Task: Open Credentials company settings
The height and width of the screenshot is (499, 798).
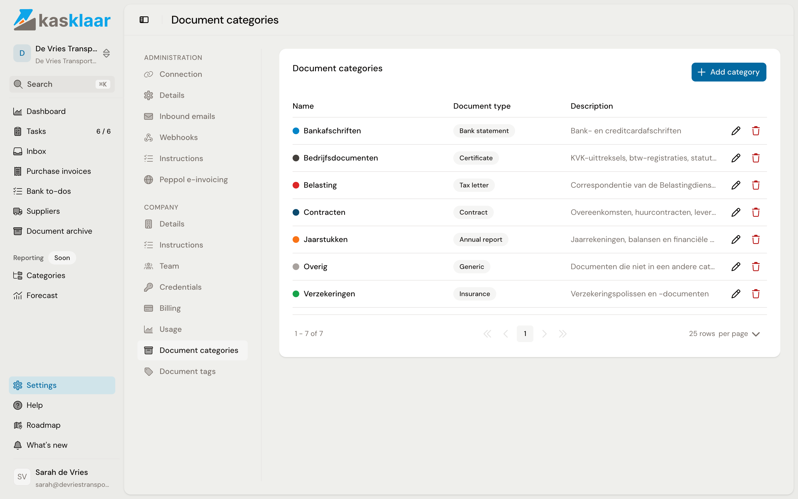Action: click(x=193, y=287)
